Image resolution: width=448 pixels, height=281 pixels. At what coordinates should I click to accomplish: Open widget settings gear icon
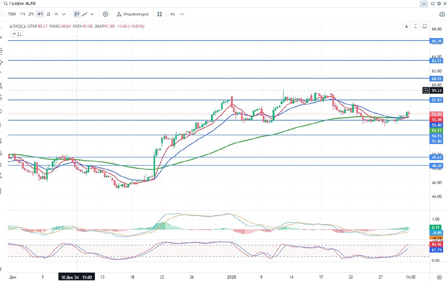(x=439, y=4)
